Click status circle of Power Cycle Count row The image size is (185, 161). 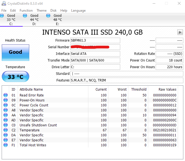pos(6,105)
